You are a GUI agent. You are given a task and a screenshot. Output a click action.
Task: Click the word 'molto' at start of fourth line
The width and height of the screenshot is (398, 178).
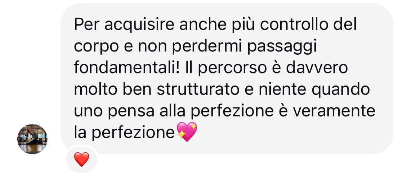click(95, 90)
